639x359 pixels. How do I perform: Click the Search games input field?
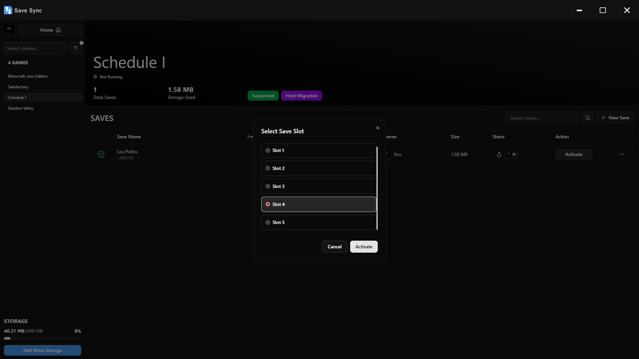tap(34, 48)
